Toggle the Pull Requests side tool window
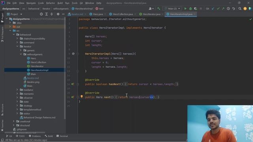 2,34
